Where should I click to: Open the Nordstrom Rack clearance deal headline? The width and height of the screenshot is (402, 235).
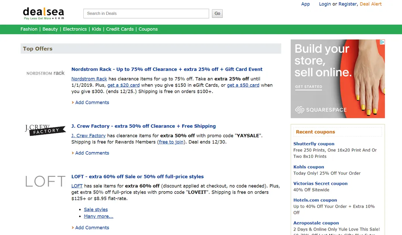click(167, 69)
